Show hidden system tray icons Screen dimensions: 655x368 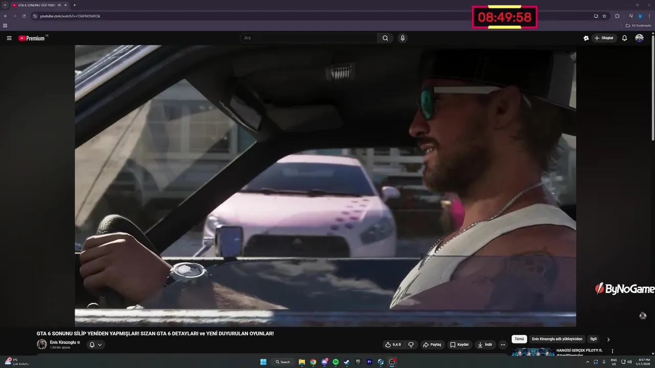tap(587, 362)
